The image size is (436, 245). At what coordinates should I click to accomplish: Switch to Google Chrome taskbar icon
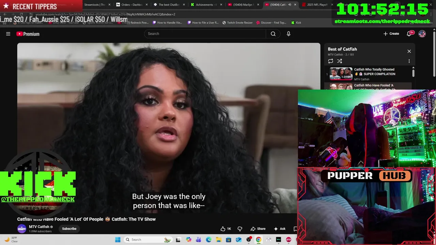pos(259,240)
